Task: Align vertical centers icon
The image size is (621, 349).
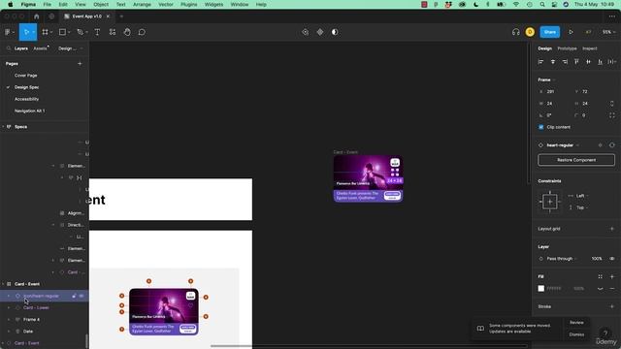Action: point(589,62)
